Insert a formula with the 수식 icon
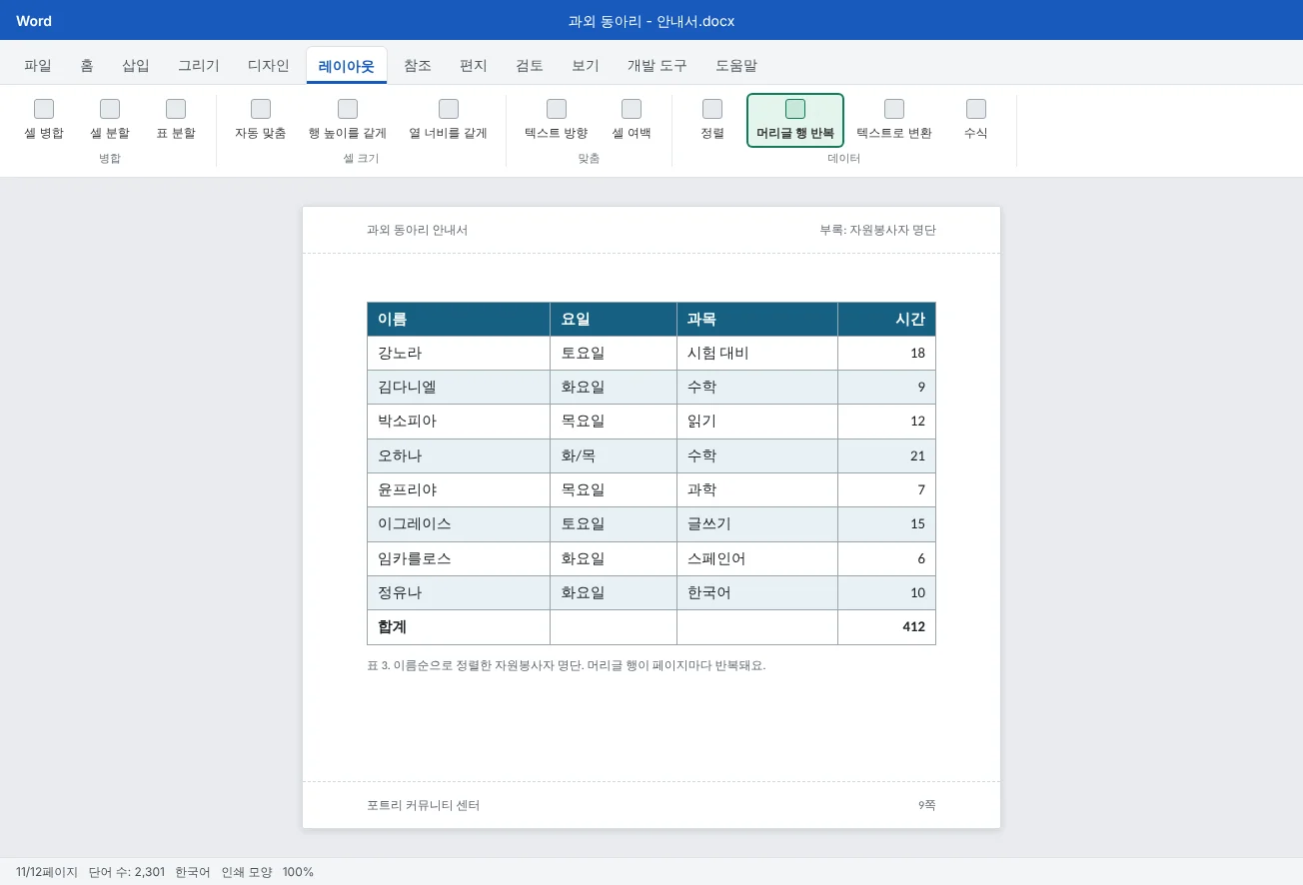Viewport: 1303px width, 885px height. click(x=976, y=109)
